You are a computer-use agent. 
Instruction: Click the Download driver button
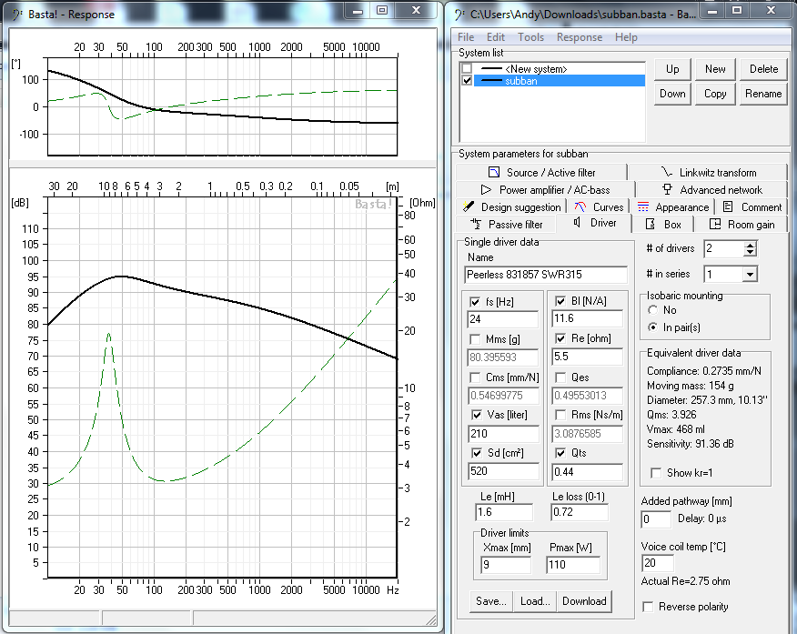pos(584,601)
